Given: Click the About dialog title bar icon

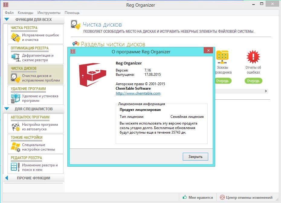Looking at the screenshot, I should click(x=73, y=52).
